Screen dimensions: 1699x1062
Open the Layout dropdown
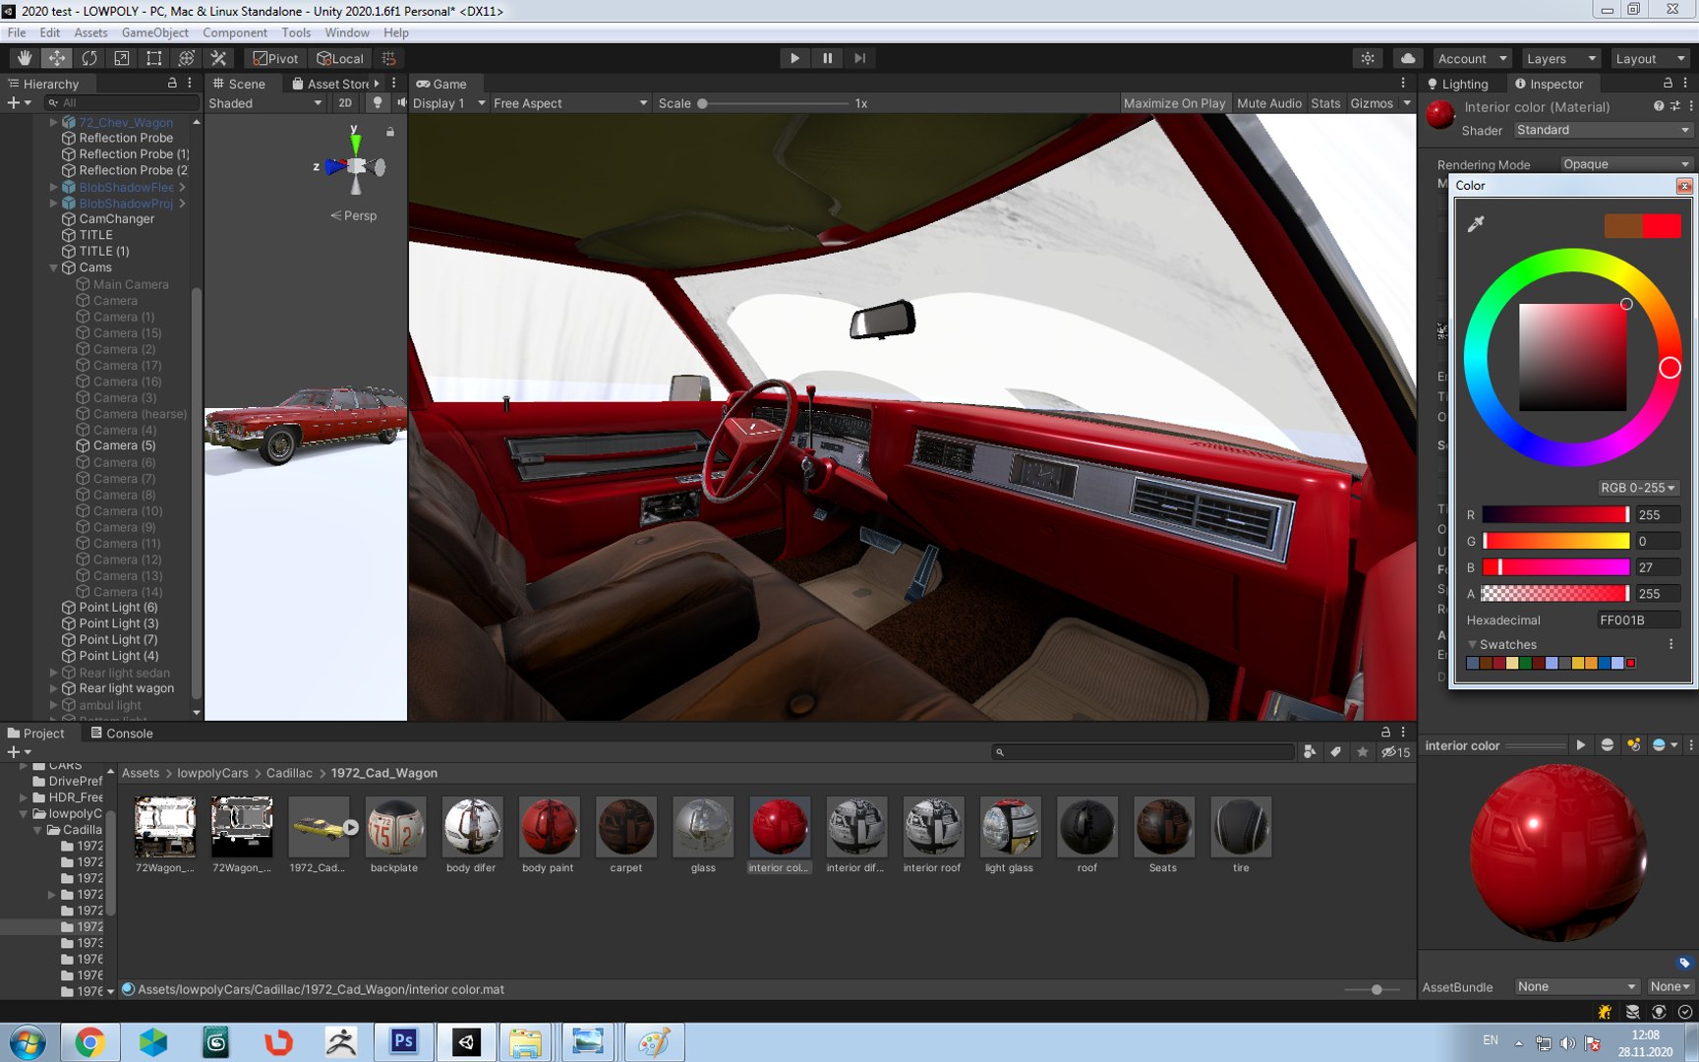1650,58
